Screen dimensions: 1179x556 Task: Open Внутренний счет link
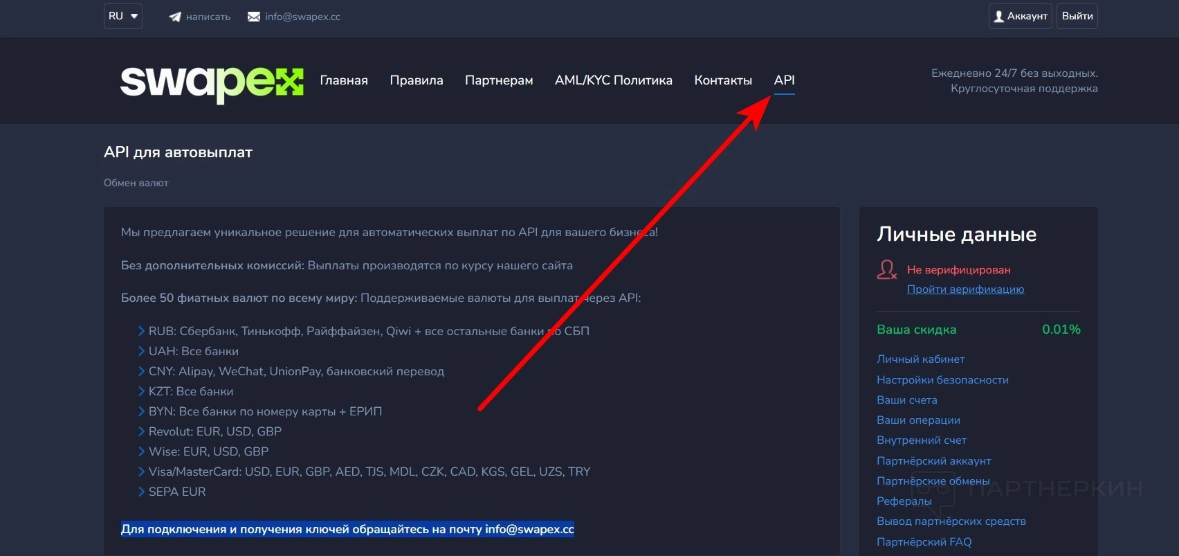click(x=922, y=440)
